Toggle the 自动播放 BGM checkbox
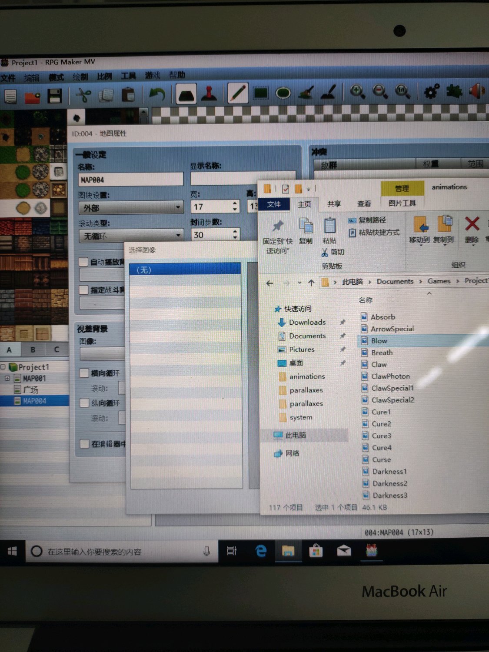The width and height of the screenshot is (489, 652). [x=84, y=262]
